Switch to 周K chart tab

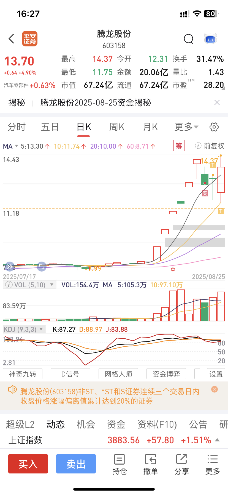[117, 127]
